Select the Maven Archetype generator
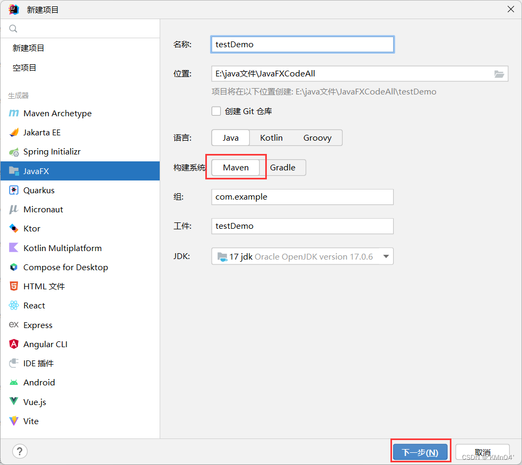The height and width of the screenshot is (465, 522). point(56,113)
